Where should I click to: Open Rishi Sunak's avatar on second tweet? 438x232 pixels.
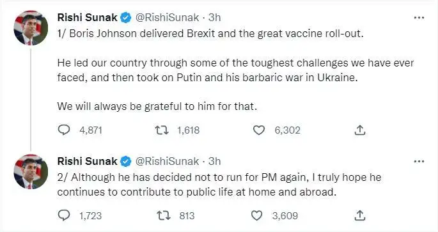[31, 171]
